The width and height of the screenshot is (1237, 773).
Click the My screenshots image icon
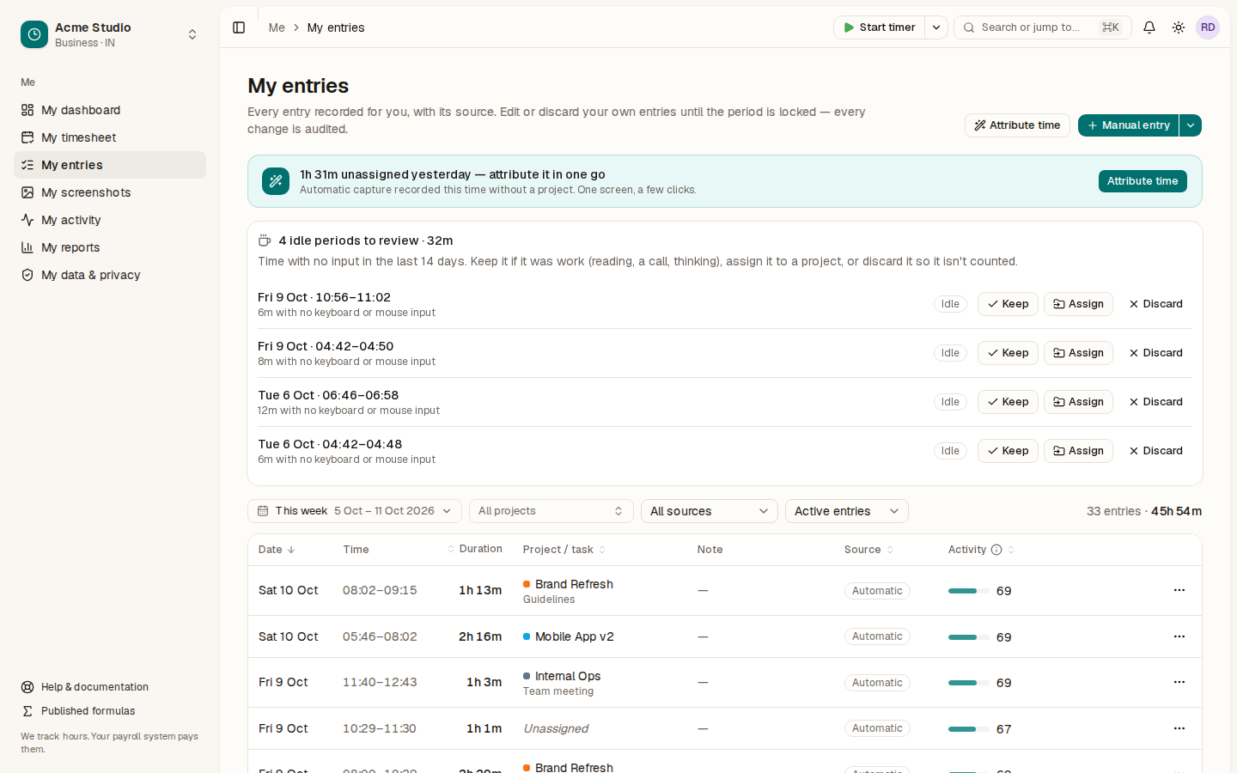pos(27,192)
